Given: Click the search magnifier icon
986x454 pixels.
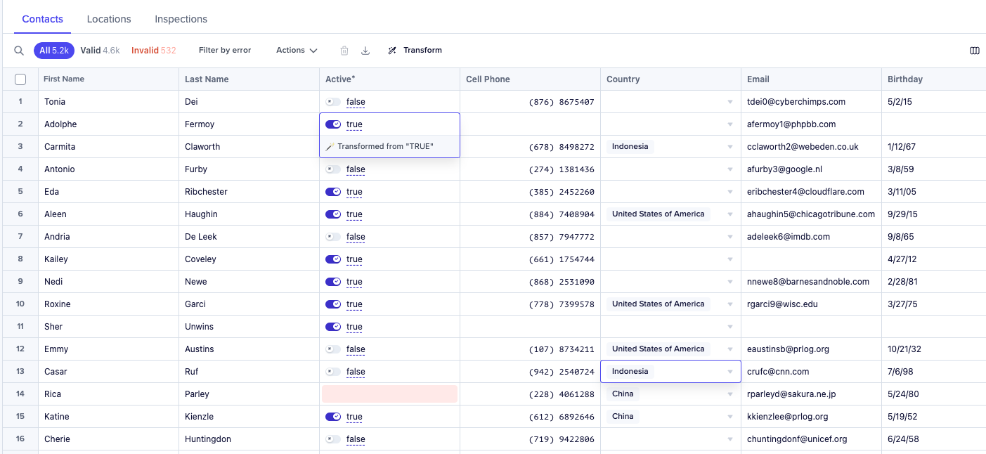Looking at the screenshot, I should pos(19,51).
